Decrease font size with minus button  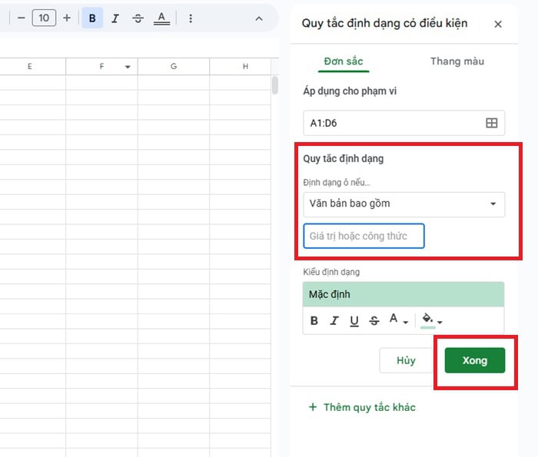click(21, 18)
